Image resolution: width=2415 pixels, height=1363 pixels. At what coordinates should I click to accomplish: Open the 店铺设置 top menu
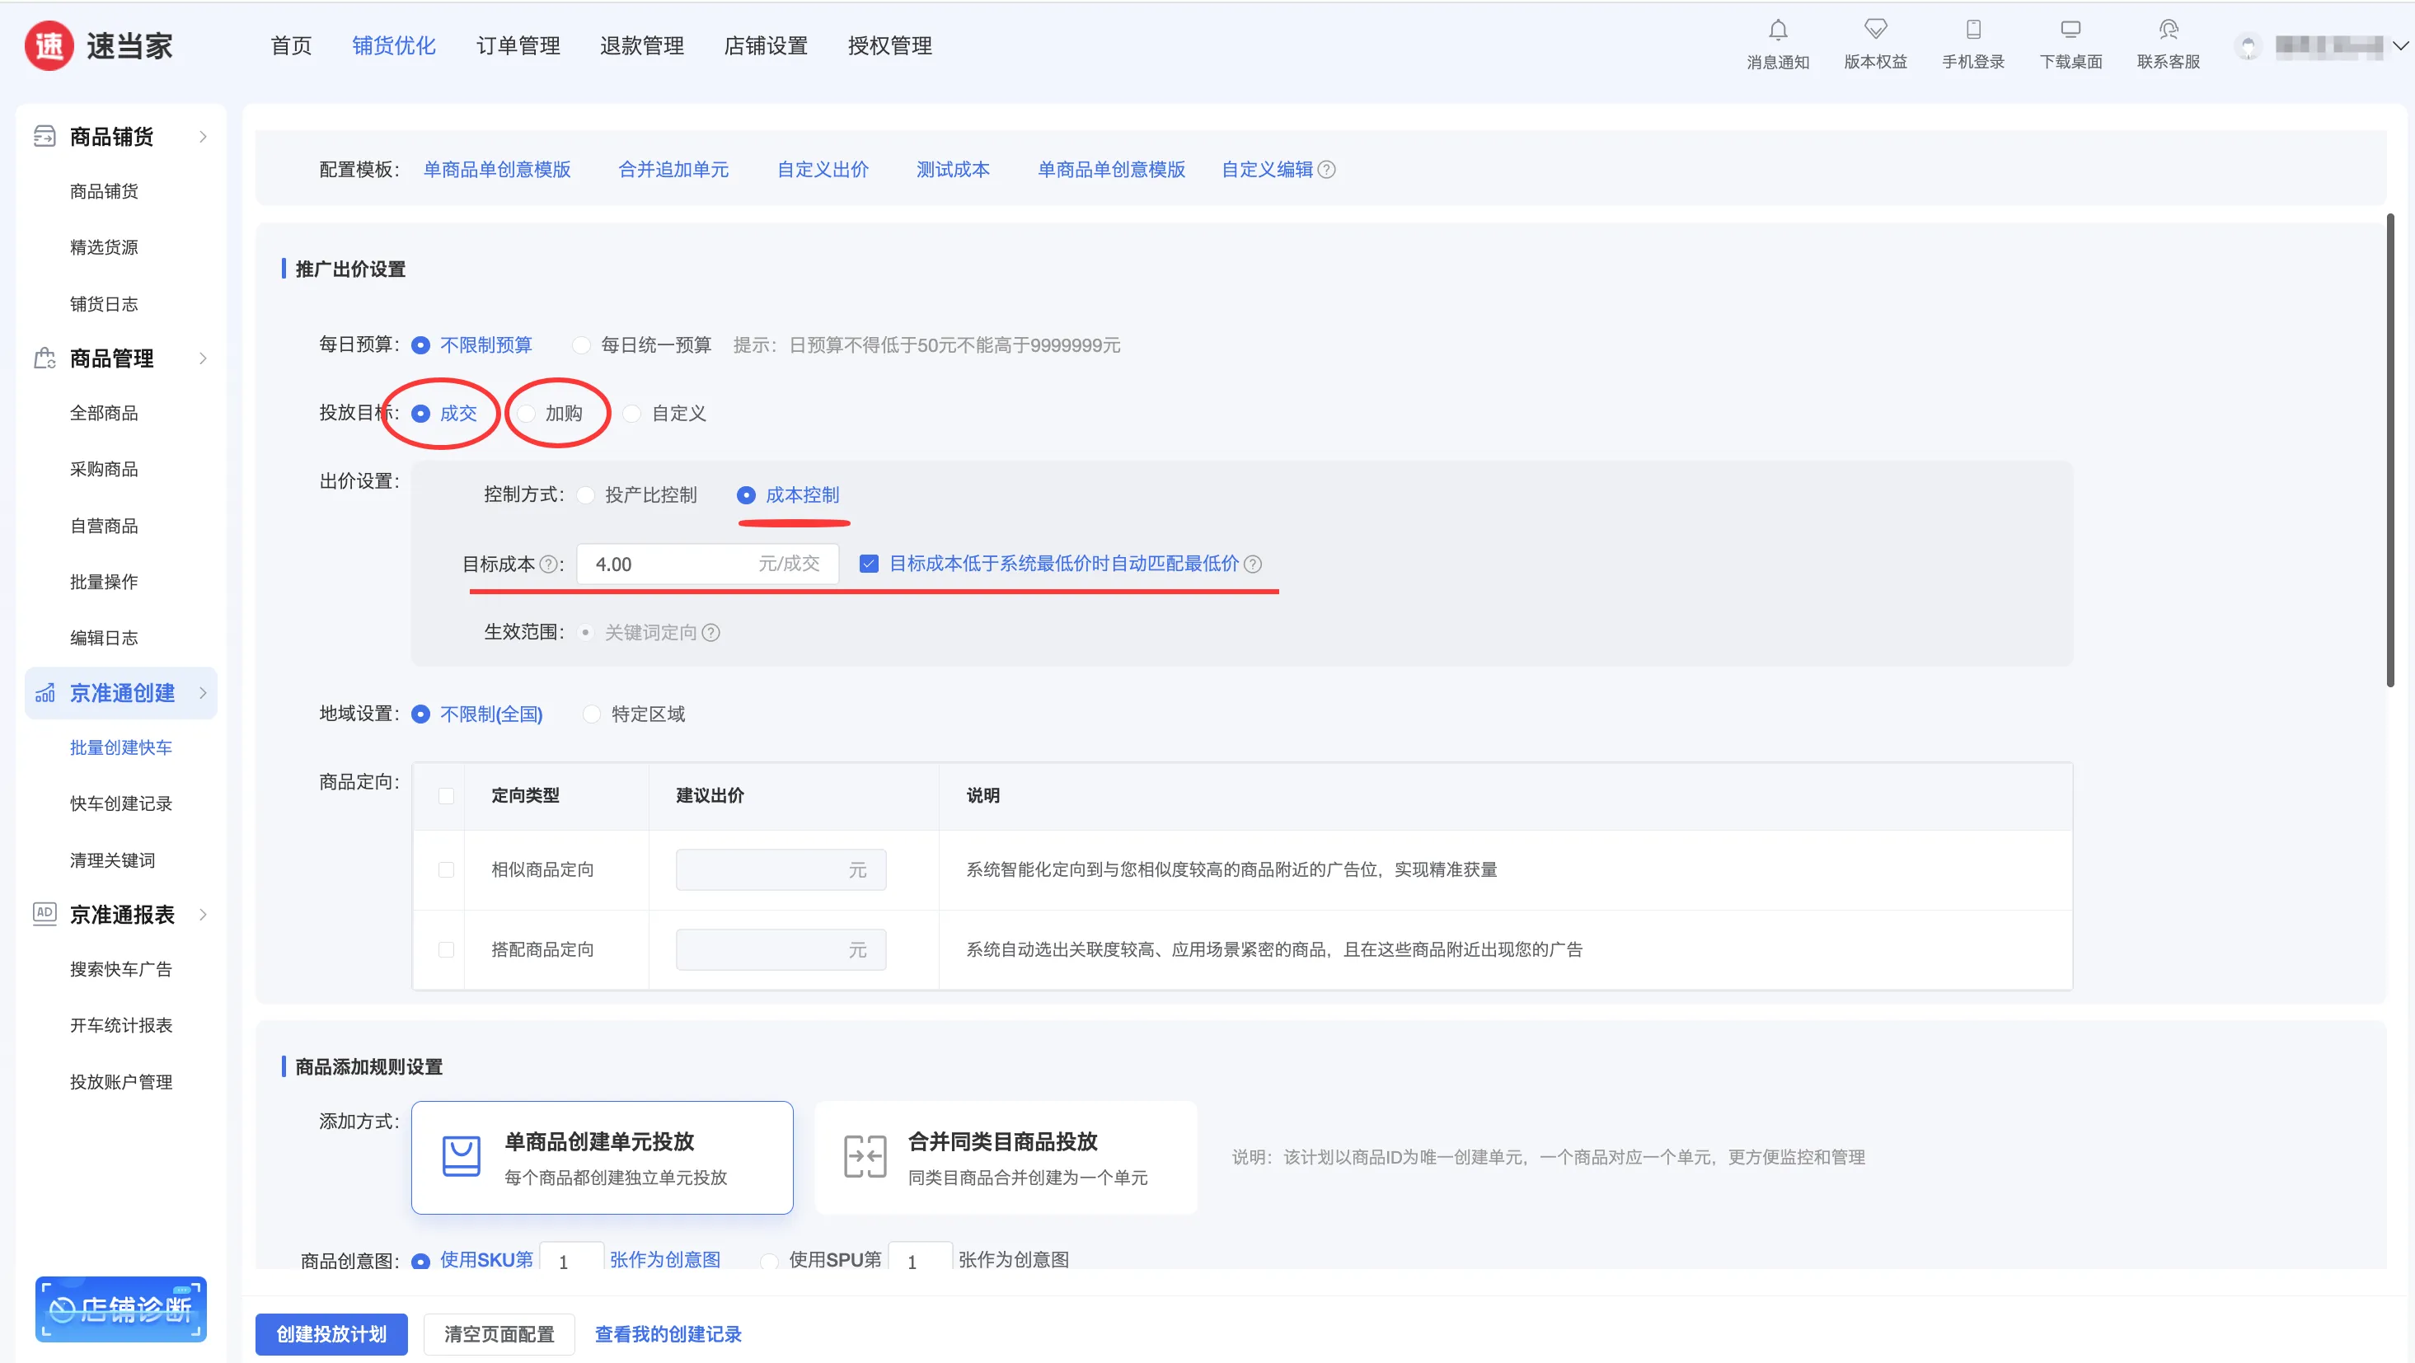[765, 46]
